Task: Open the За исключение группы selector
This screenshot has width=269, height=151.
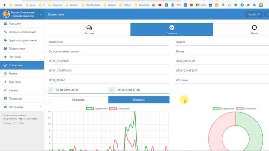Action: tap(109, 51)
